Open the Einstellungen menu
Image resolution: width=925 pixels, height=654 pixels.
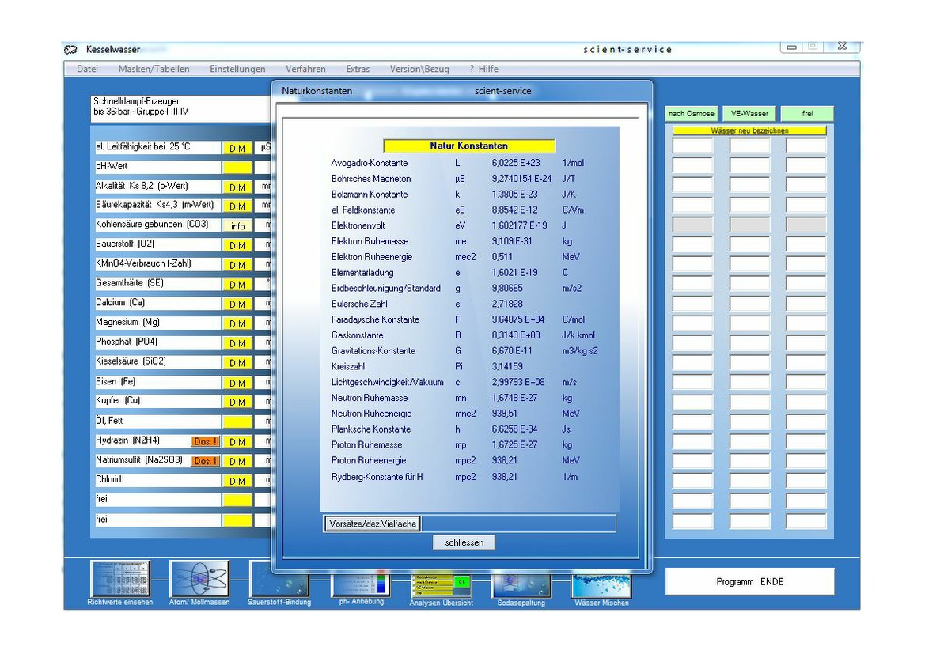coord(237,69)
